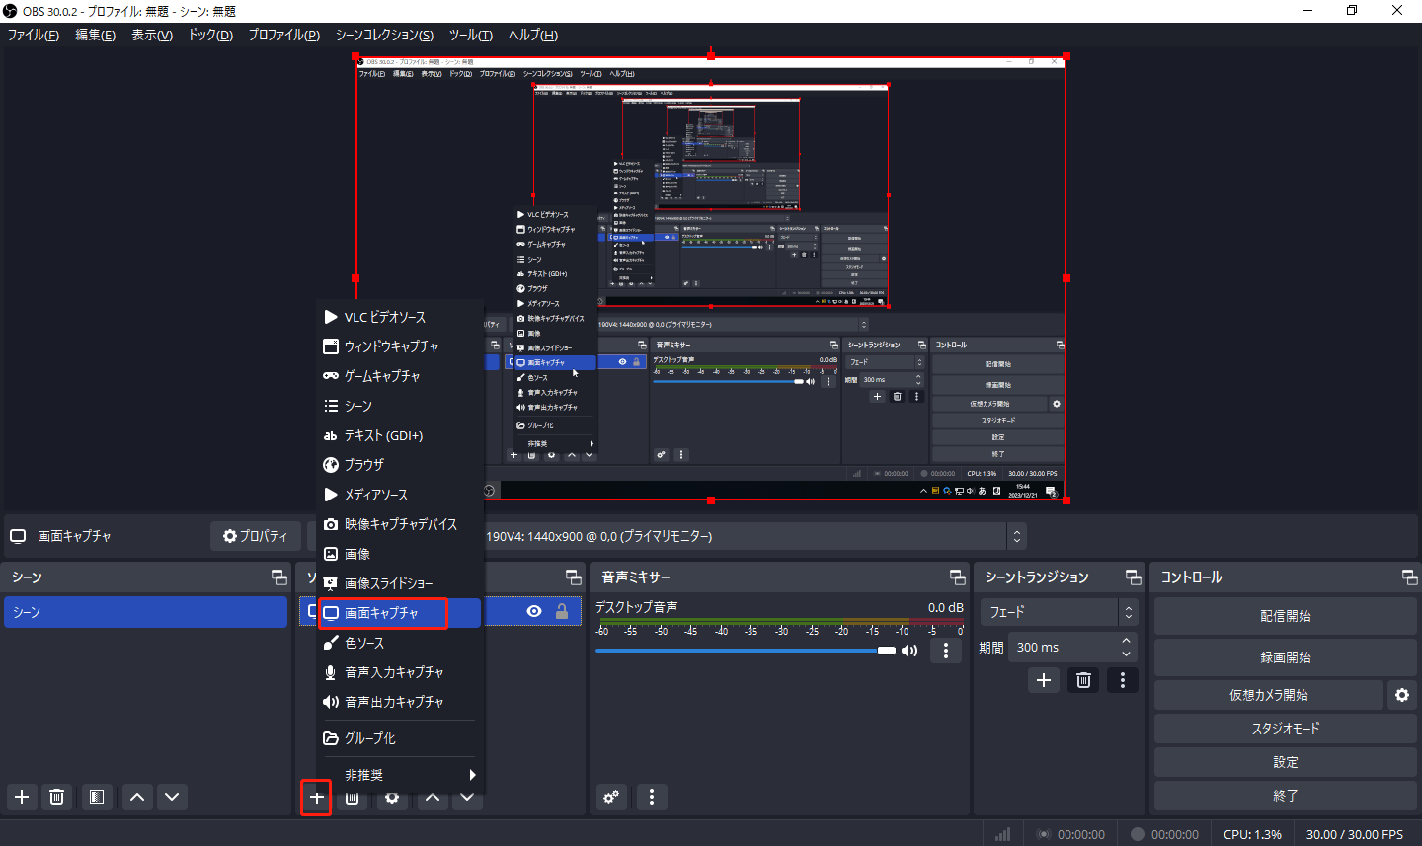This screenshot has height=846, width=1422.
Task: Adjust デスクトップ音声 volume slider
Action: pyautogui.click(x=746, y=651)
